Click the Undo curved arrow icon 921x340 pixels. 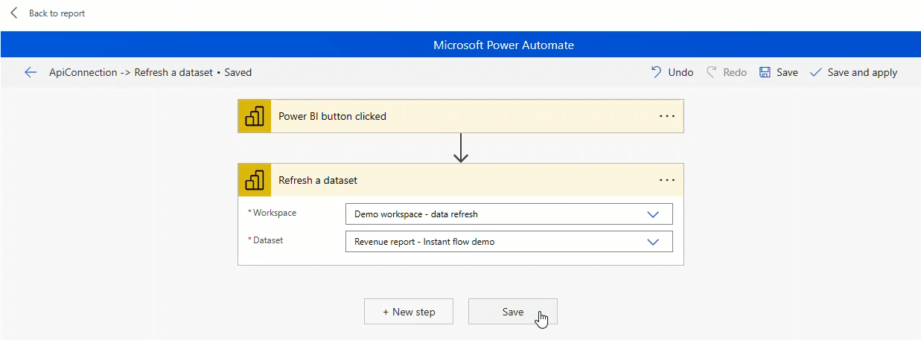tap(656, 72)
